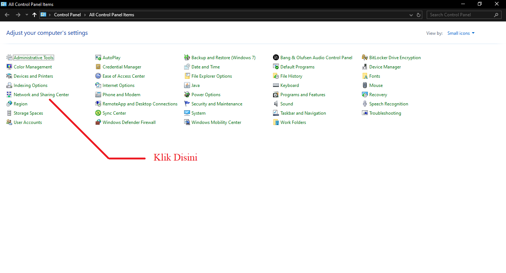Open the View by Small icons dropdown
506x273 pixels.
(x=461, y=33)
